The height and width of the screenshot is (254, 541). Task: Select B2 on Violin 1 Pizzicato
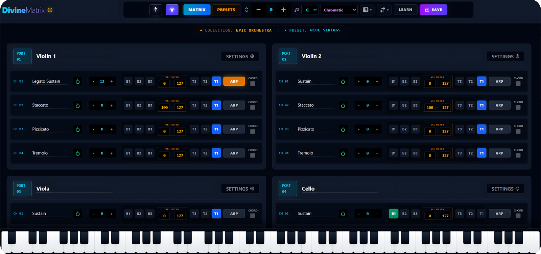pyautogui.click(x=139, y=129)
